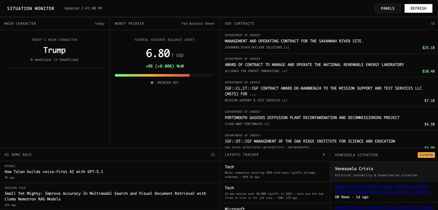438x210 pixels.
Task: Click the $25.1B contract amount
Action: [429, 48]
